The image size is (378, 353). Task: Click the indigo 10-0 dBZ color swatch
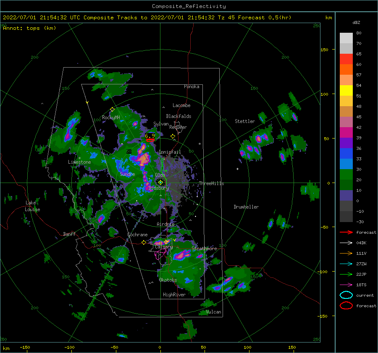(x=346, y=196)
